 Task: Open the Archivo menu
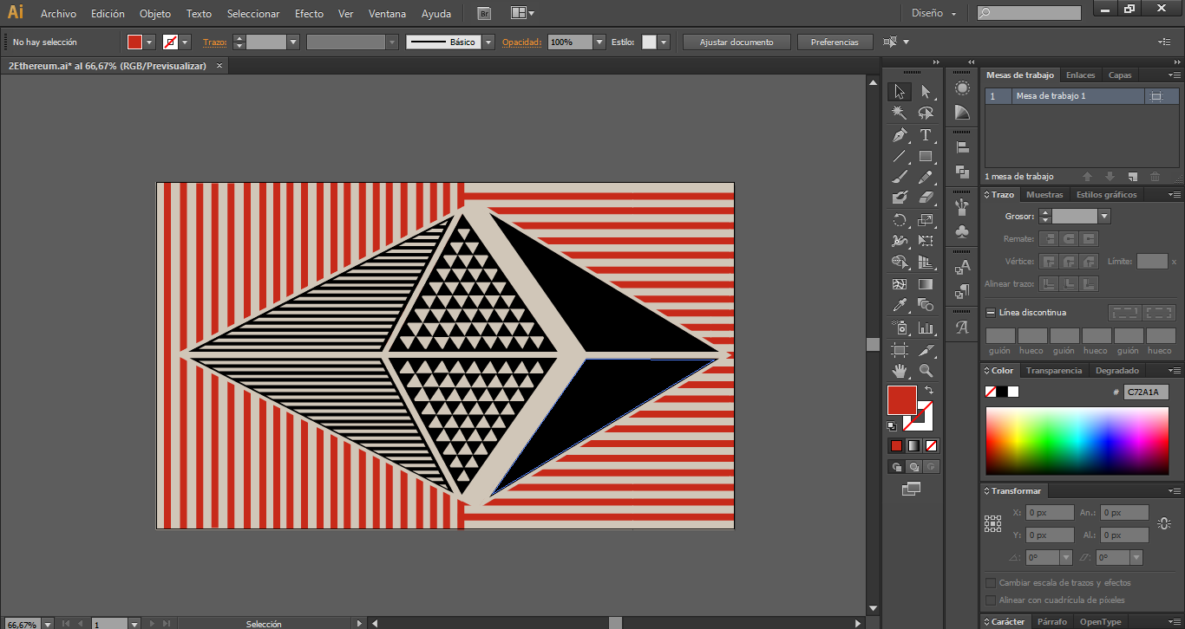point(59,14)
